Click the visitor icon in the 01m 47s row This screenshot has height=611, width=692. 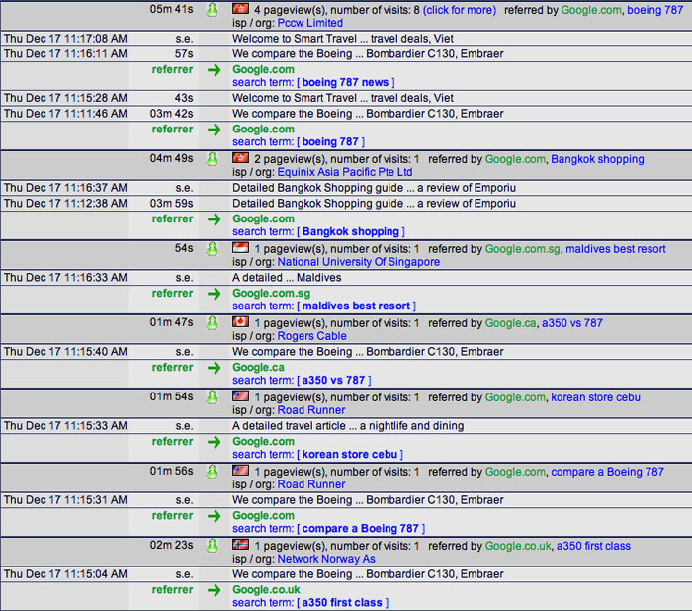[212, 323]
